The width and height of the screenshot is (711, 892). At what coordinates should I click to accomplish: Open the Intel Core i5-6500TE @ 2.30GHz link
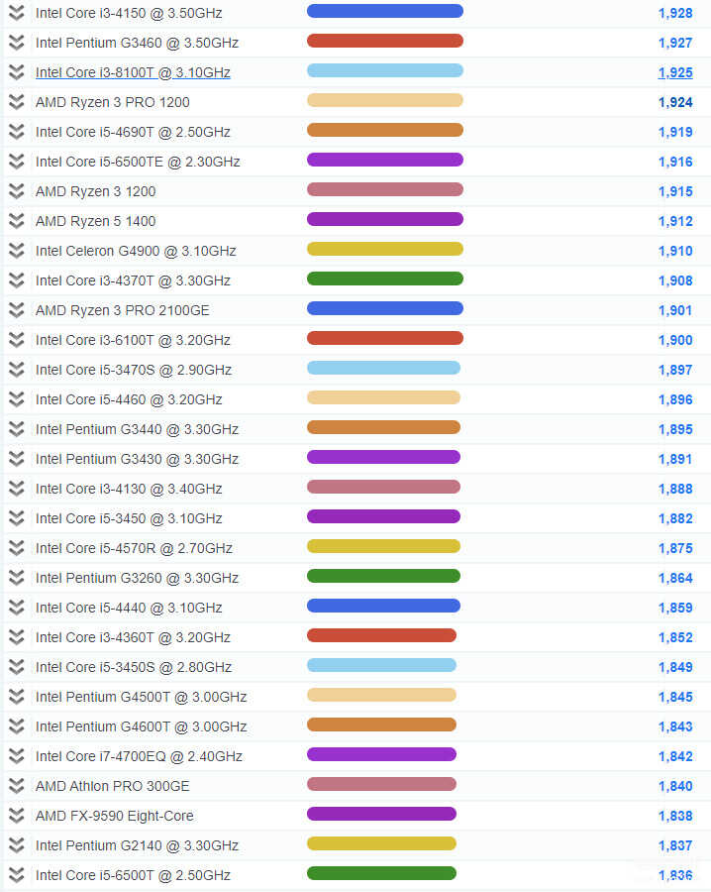(x=138, y=162)
